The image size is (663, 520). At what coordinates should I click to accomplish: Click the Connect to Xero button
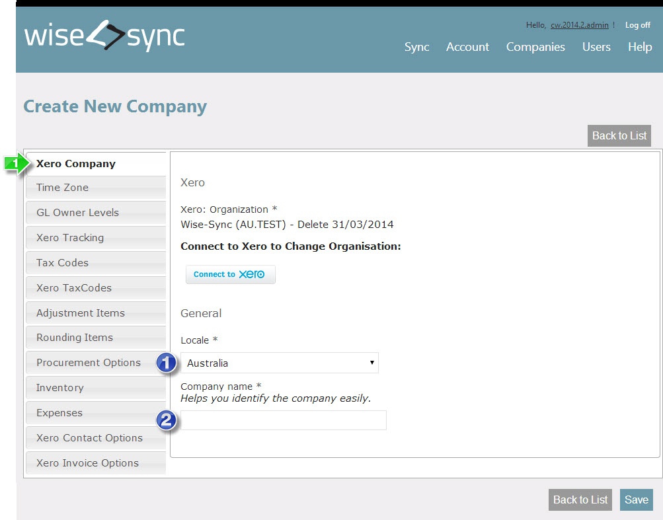click(230, 274)
